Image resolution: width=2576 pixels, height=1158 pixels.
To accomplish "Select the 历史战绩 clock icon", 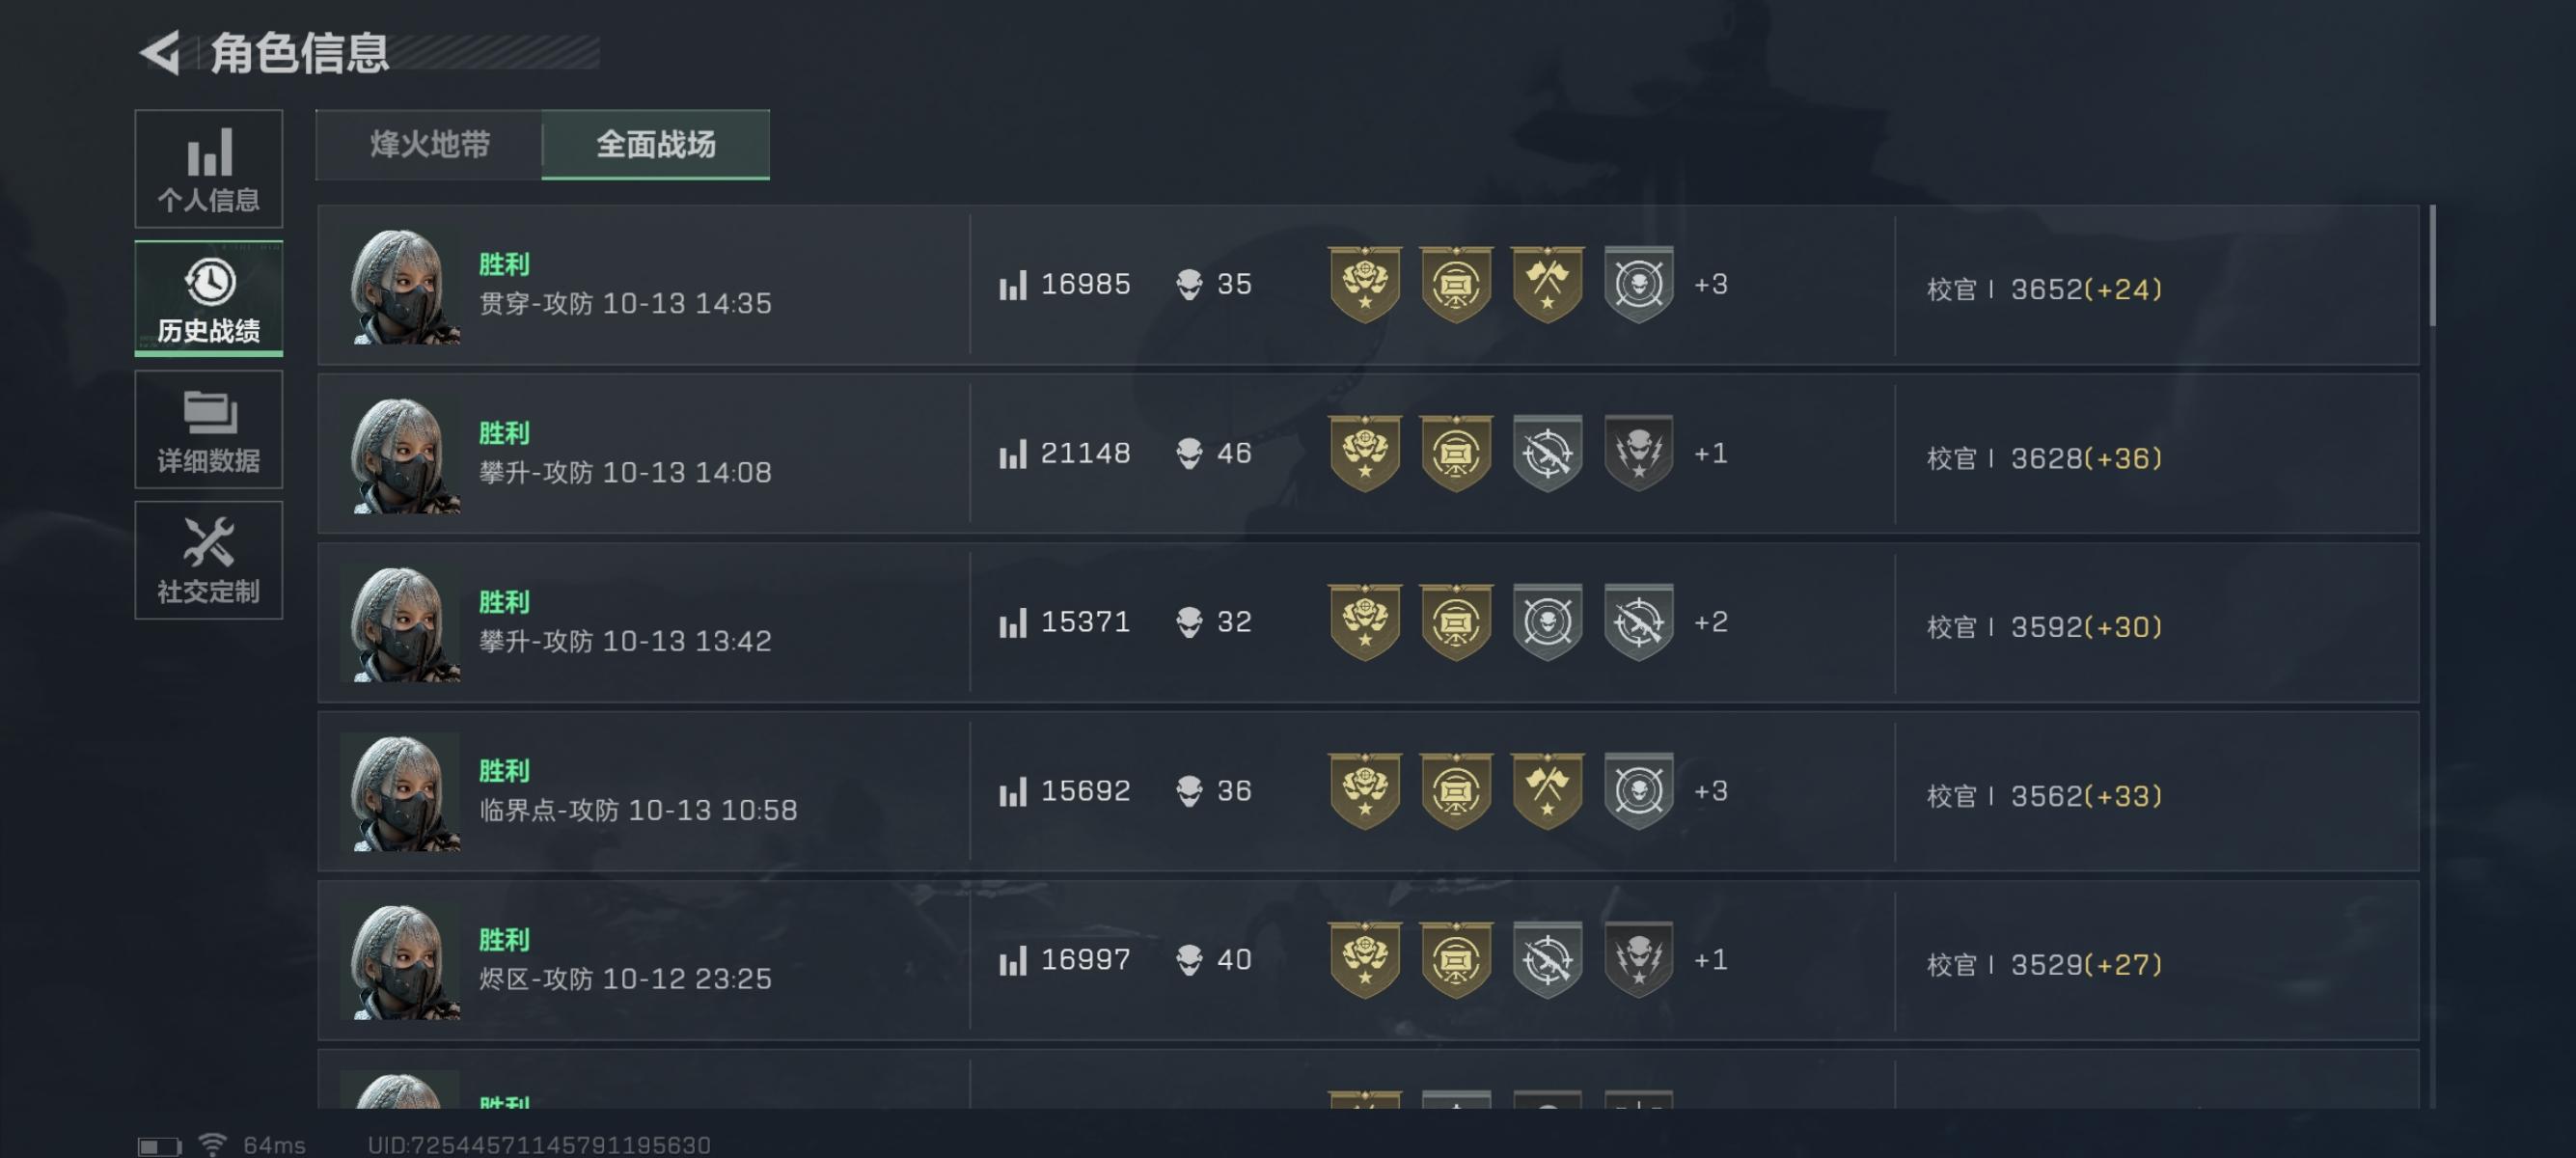I will (x=209, y=282).
